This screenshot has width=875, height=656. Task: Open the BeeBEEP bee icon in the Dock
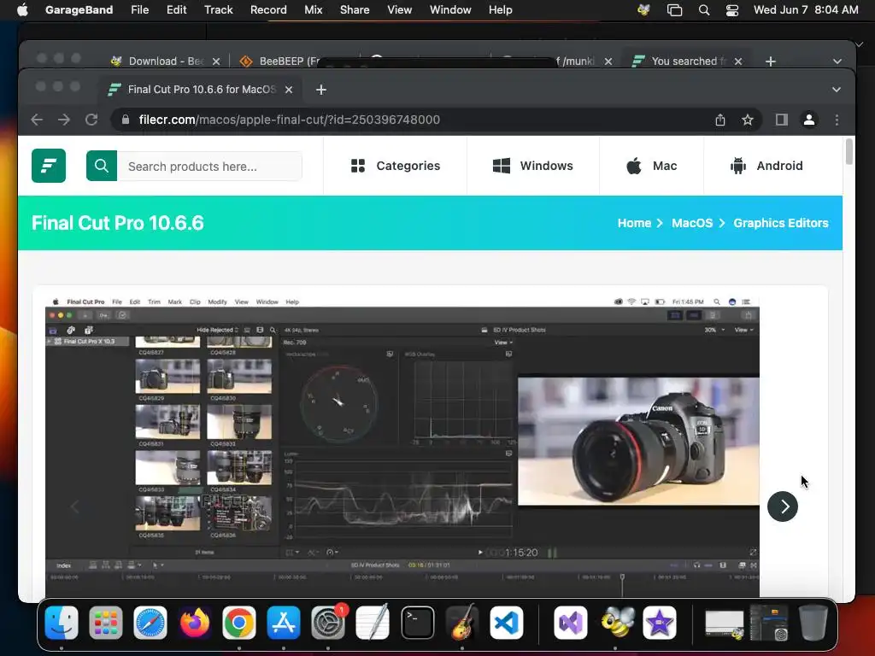[615, 623]
